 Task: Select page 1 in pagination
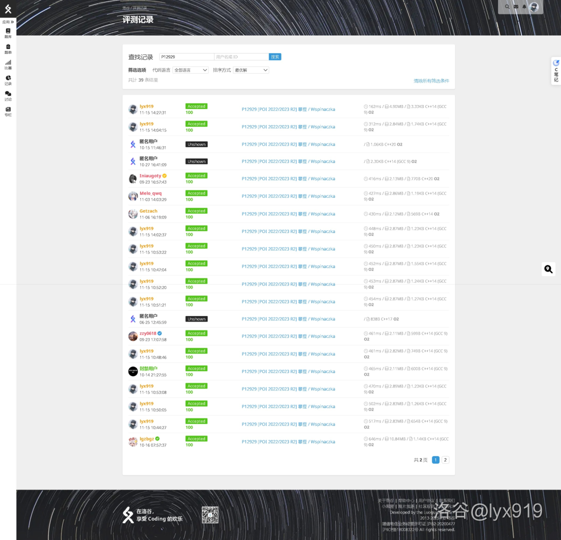[x=435, y=460]
